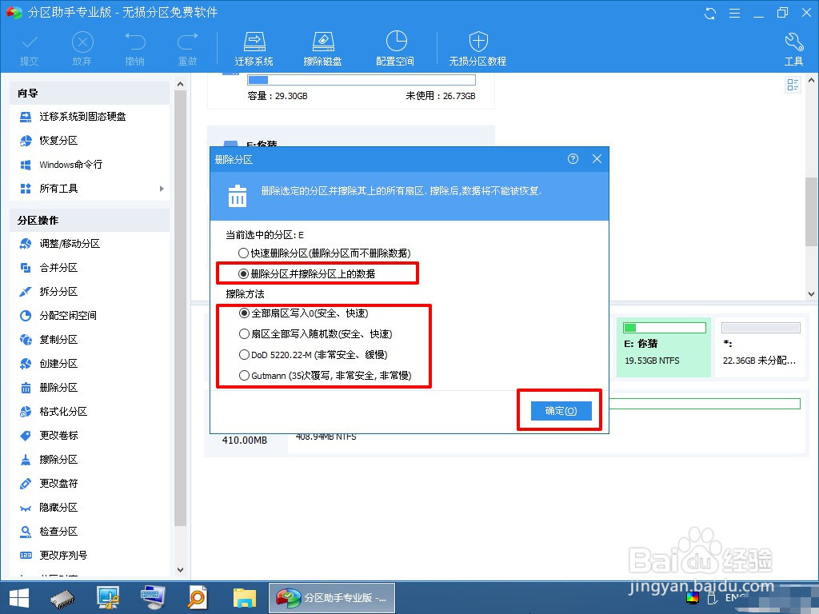Open the on-screen keyboard taskbar icon
This screenshot has width=819, height=614.
[153, 598]
